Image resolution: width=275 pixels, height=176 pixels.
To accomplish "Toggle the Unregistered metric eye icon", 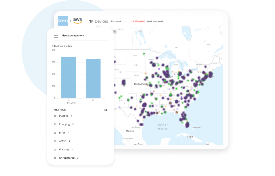I will 55,158.
